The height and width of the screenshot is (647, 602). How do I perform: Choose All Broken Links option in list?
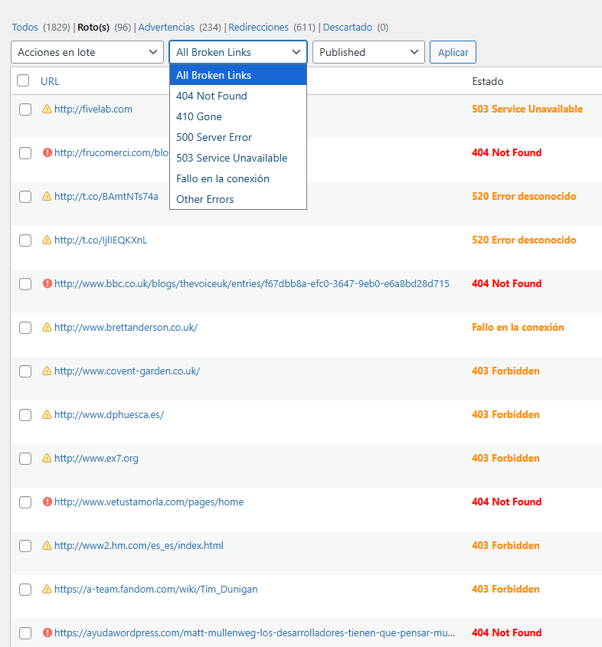pyautogui.click(x=238, y=75)
